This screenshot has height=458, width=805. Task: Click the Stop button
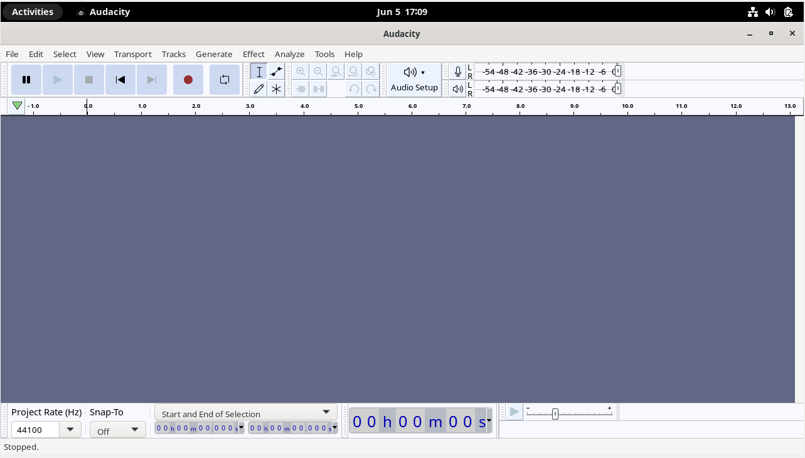(x=89, y=80)
